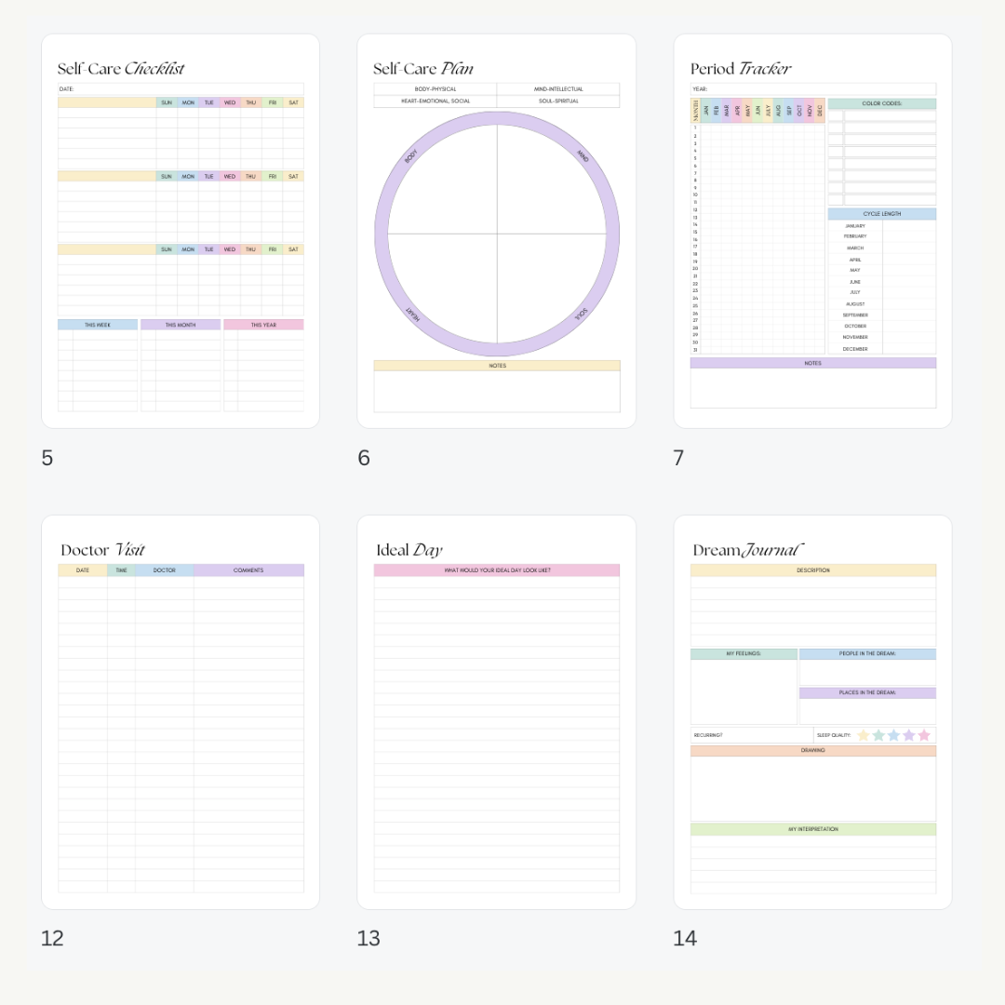Click the Cycle Length header

[881, 214]
